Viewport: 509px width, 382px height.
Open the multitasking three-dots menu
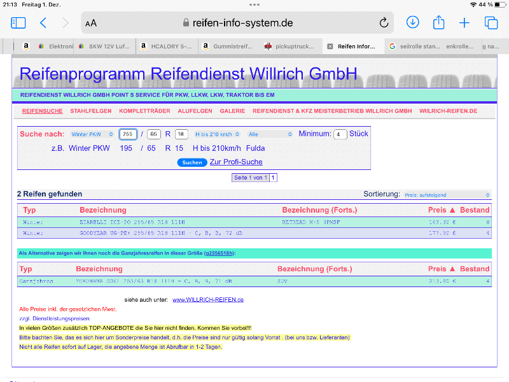(x=254, y=4)
